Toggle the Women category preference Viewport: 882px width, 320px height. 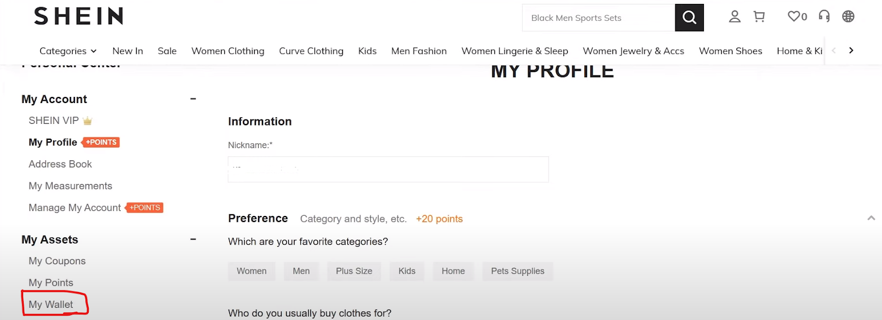(x=251, y=271)
